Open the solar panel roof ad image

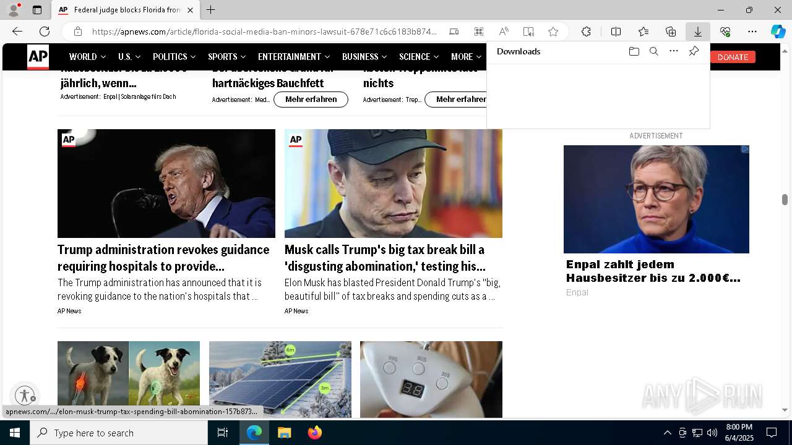[280, 379]
